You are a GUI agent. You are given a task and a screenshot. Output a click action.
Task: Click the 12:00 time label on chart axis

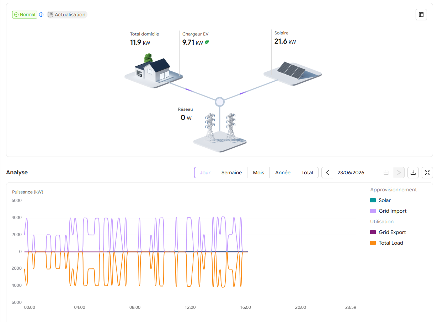tap(190, 307)
